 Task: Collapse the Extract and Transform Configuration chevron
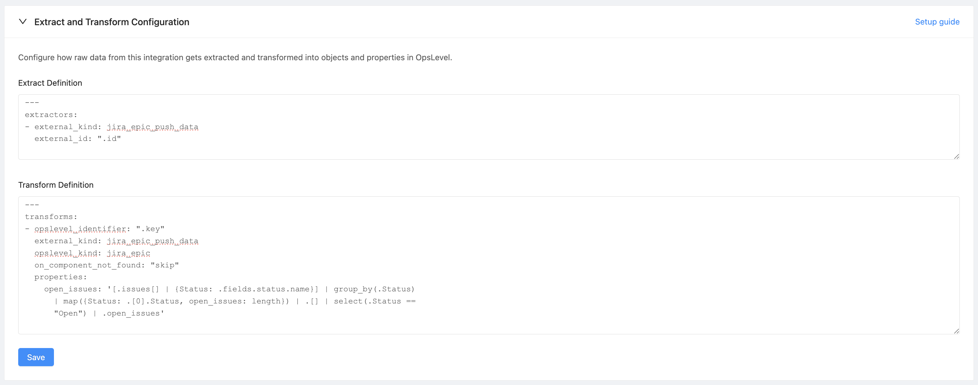tap(23, 22)
